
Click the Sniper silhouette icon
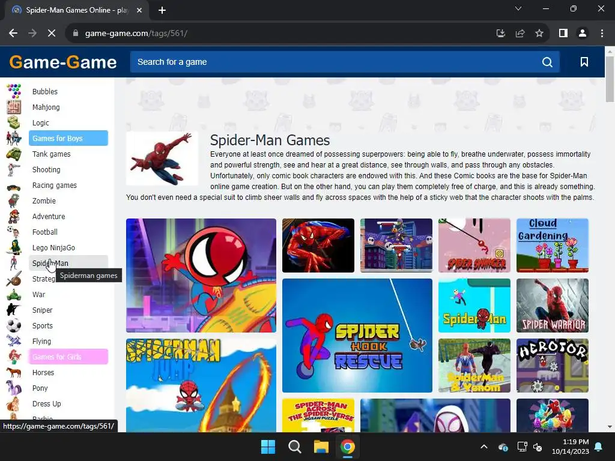(14, 310)
